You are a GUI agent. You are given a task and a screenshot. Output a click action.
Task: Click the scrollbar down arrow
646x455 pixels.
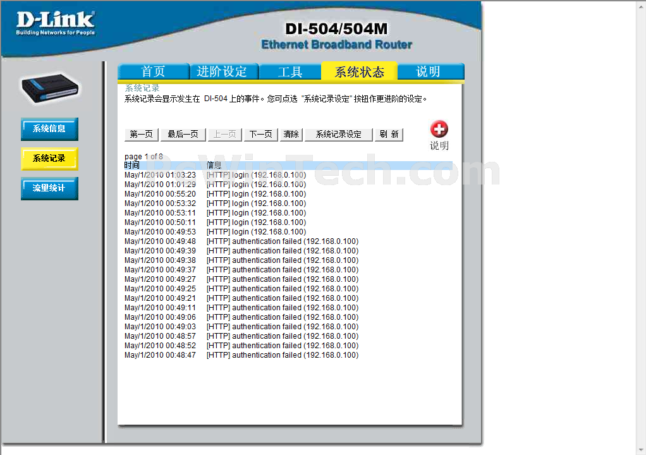(642, 451)
